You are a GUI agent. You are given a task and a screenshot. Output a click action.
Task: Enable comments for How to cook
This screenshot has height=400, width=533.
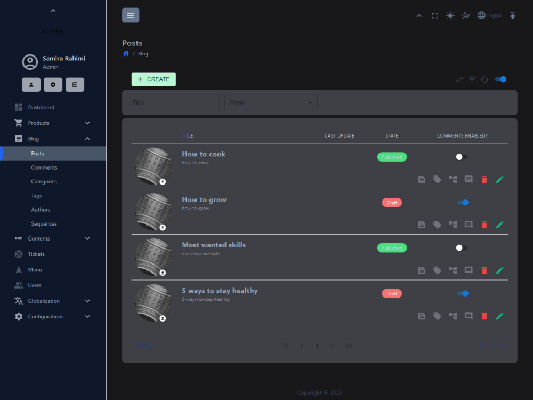click(x=462, y=157)
